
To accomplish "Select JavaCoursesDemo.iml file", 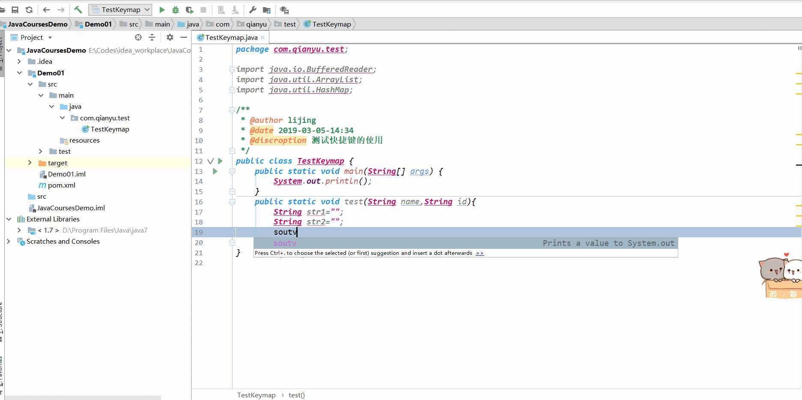I will click(x=71, y=208).
